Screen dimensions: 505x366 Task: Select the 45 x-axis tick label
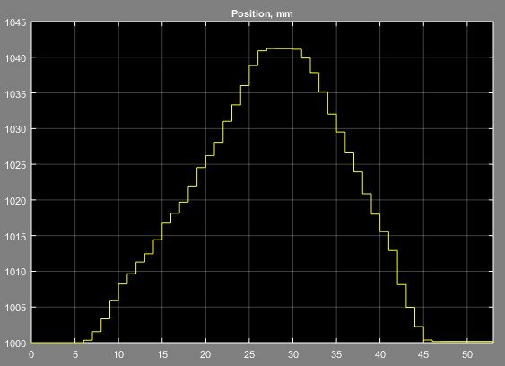[423, 354]
